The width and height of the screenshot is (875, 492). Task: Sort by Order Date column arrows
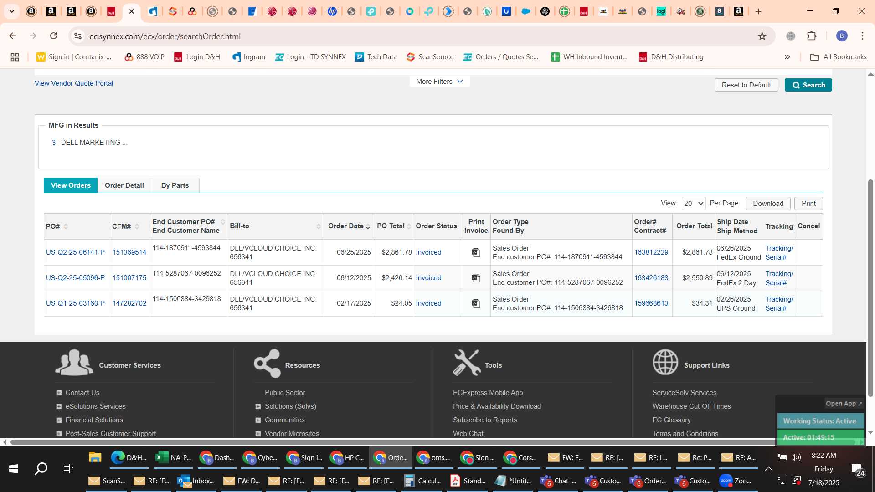tap(368, 226)
